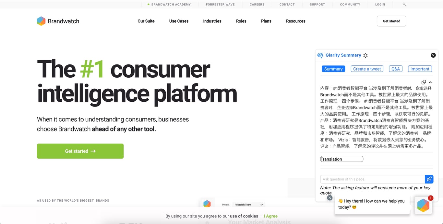Open the Plans menu
443x224 pixels.
266,21
